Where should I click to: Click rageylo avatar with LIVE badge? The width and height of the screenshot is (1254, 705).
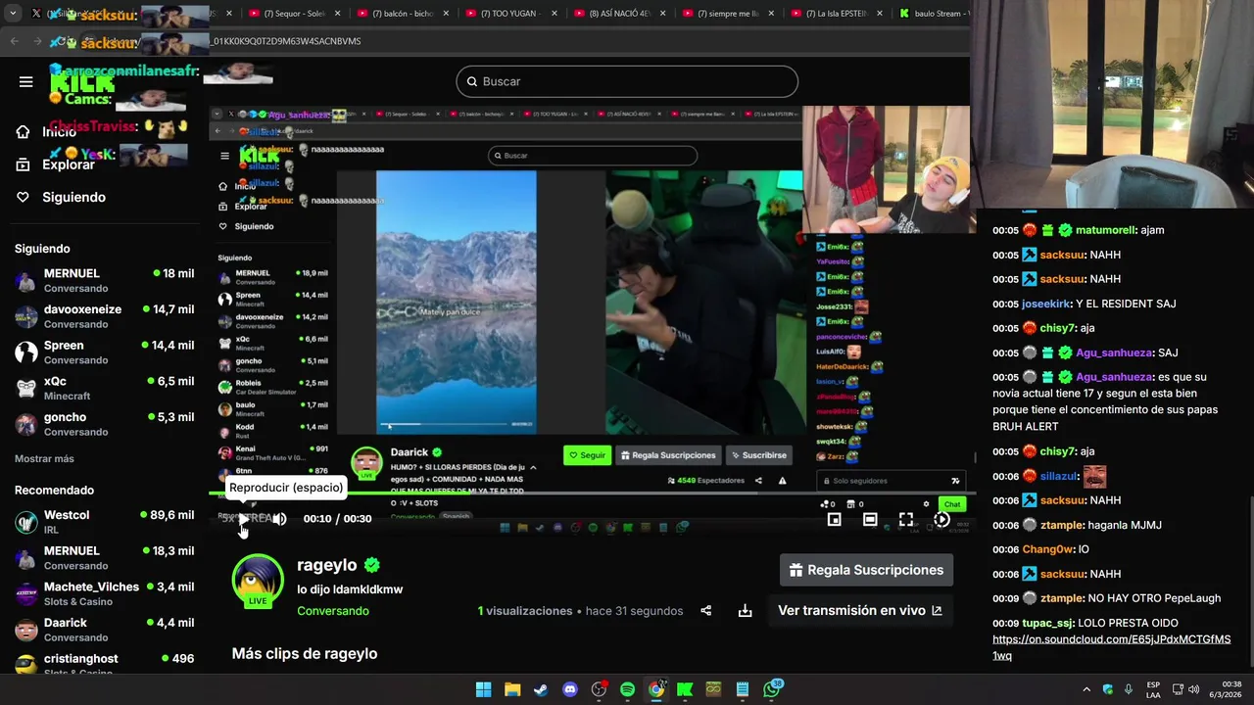pos(258,580)
